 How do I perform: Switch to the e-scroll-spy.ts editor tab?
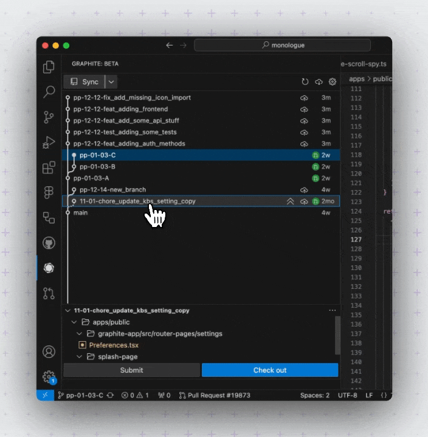point(364,64)
